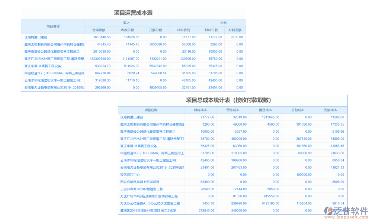Open 珠海鹤港口建设 in 项目总成本统计表

pos(132,117)
